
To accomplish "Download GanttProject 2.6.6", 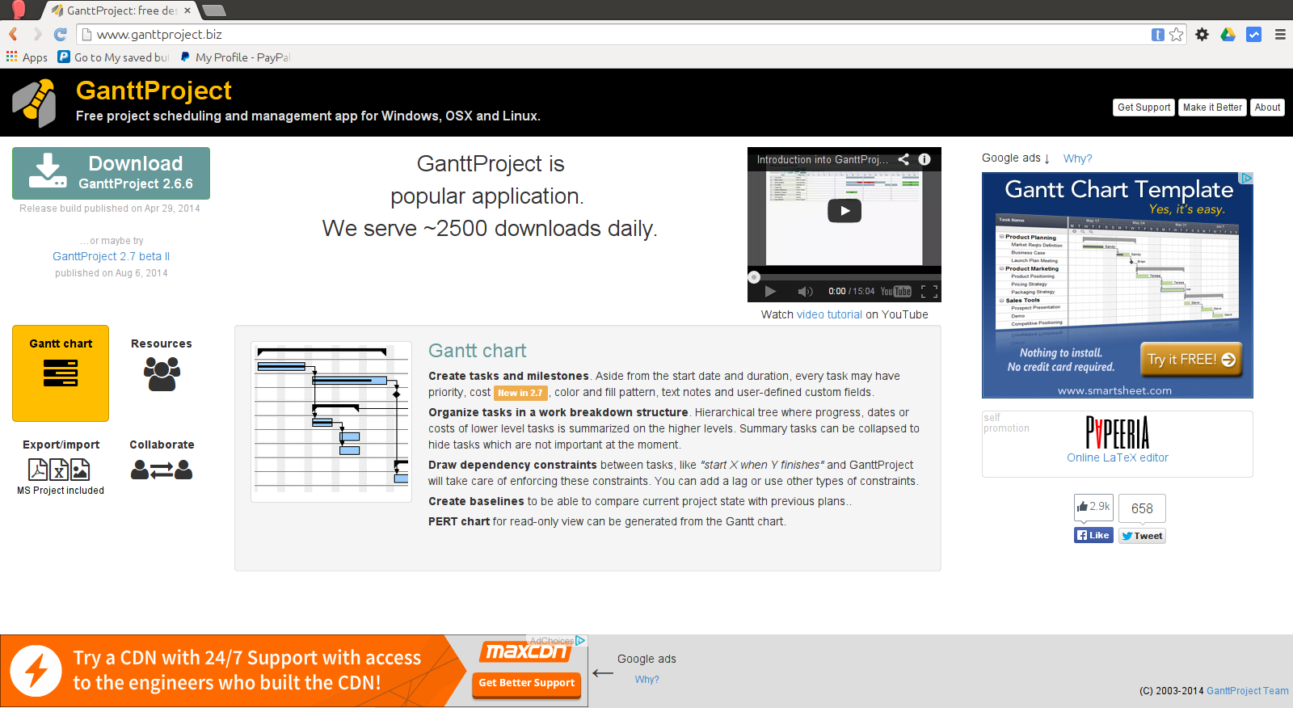I will coord(111,173).
